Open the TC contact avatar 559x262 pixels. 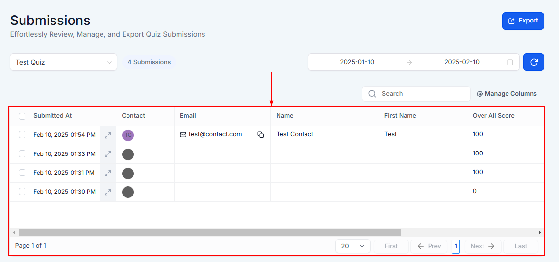[x=128, y=135]
